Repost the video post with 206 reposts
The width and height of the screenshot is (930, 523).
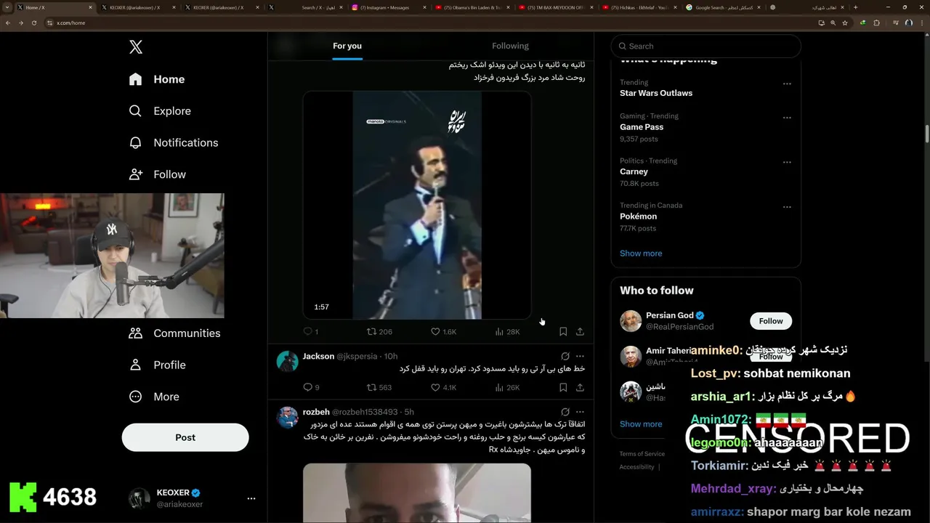[x=379, y=331]
